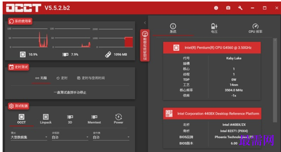Click the CPU chip icon in Pentium header
Screen dimensions: 281x152
click(176, 48)
